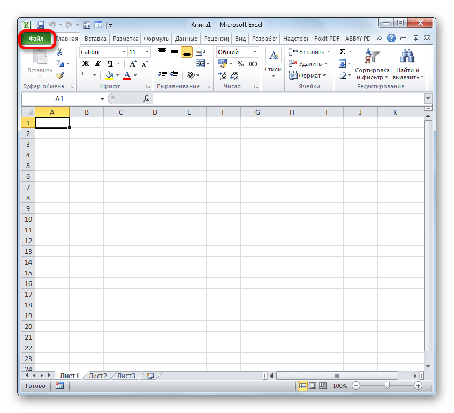454x413 pixels.
Task: Switch to sheet Лист3
Action: pos(126,376)
